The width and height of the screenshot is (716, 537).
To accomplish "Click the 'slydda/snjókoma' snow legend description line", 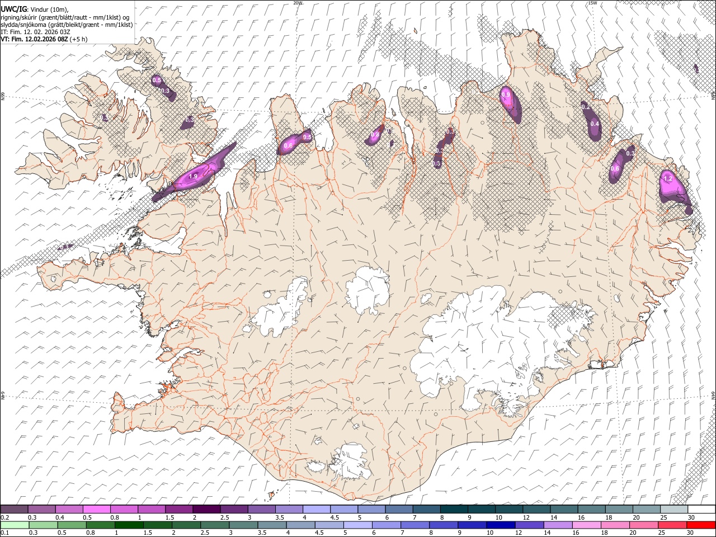I will pos(67,25).
